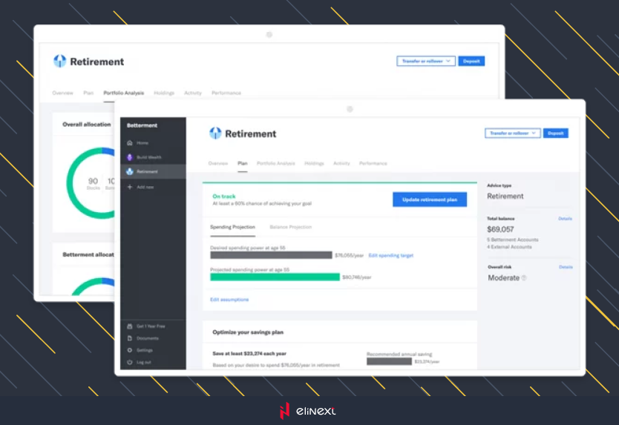Click the Edit spending target link
Viewport: 619px width, 425px height.
pyautogui.click(x=390, y=255)
